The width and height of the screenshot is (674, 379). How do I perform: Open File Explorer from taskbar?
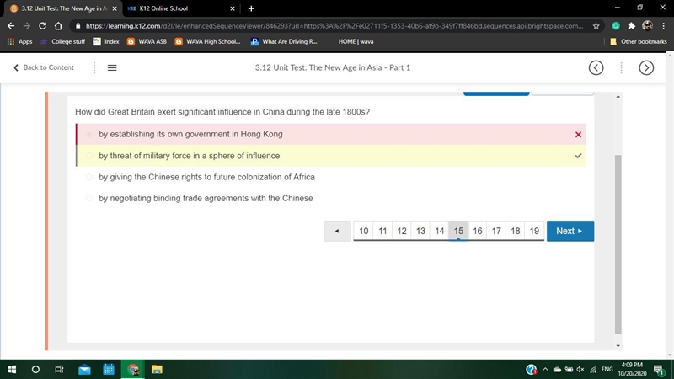pyautogui.click(x=157, y=370)
